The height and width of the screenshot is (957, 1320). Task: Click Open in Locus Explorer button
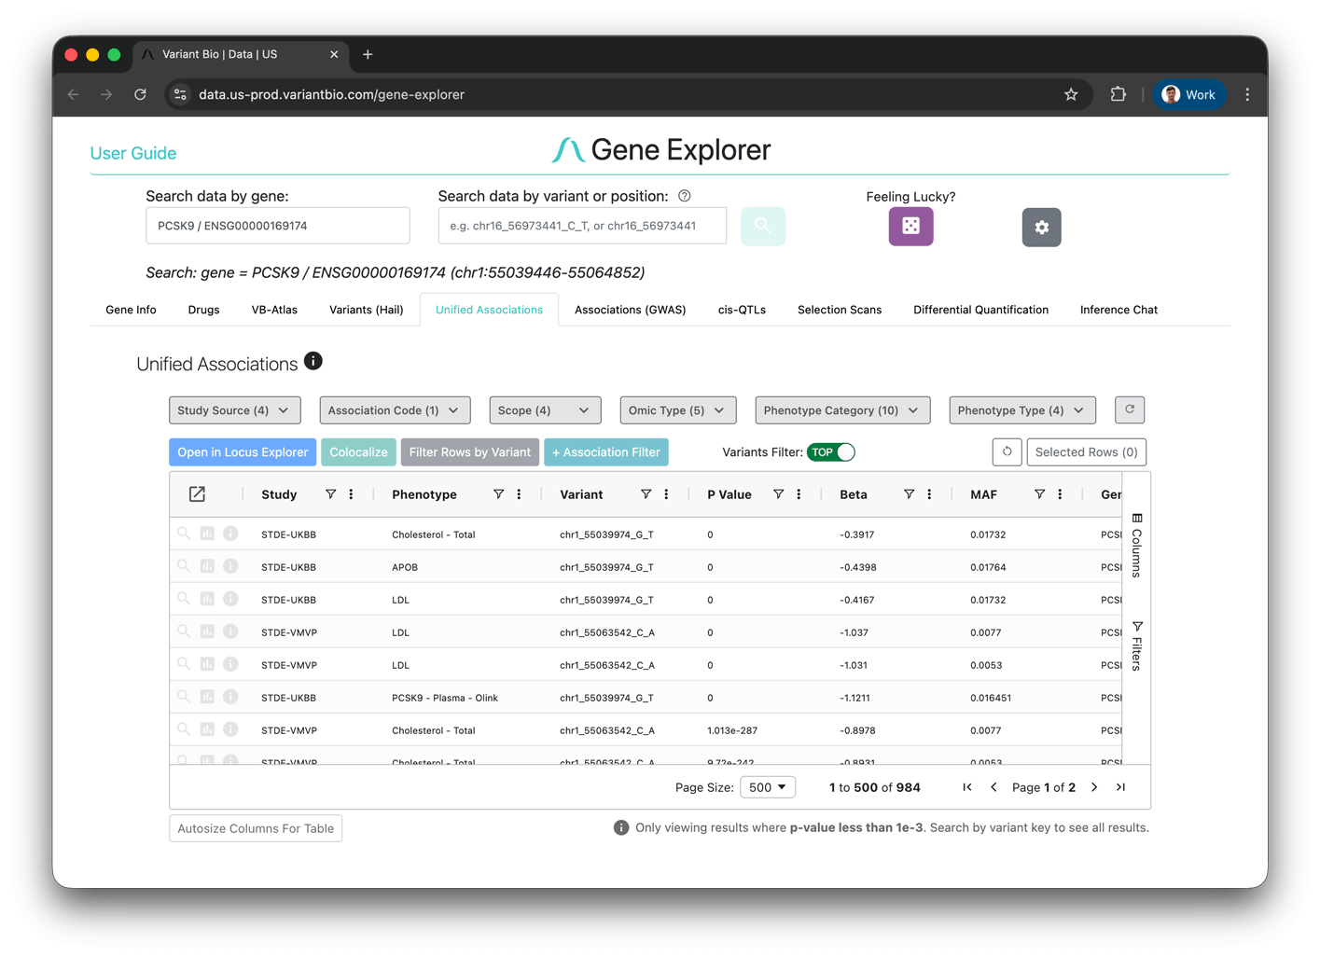[243, 452]
